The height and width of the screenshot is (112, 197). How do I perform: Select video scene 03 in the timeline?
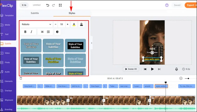tap(86, 100)
